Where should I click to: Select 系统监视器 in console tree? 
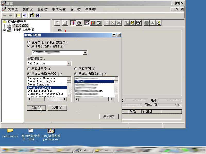point(20,26)
